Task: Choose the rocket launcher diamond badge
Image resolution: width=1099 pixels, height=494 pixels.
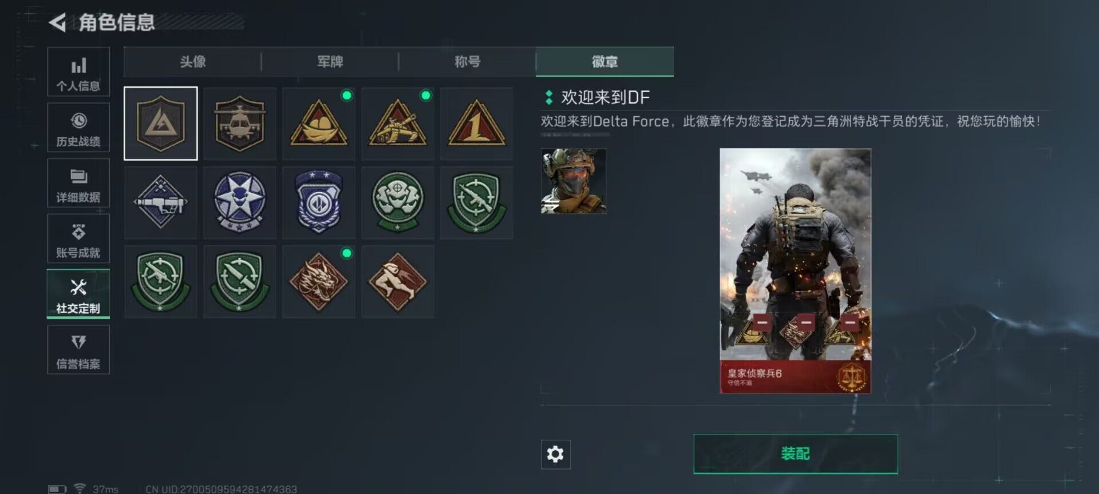Action: pyautogui.click(x=161, y=202)
